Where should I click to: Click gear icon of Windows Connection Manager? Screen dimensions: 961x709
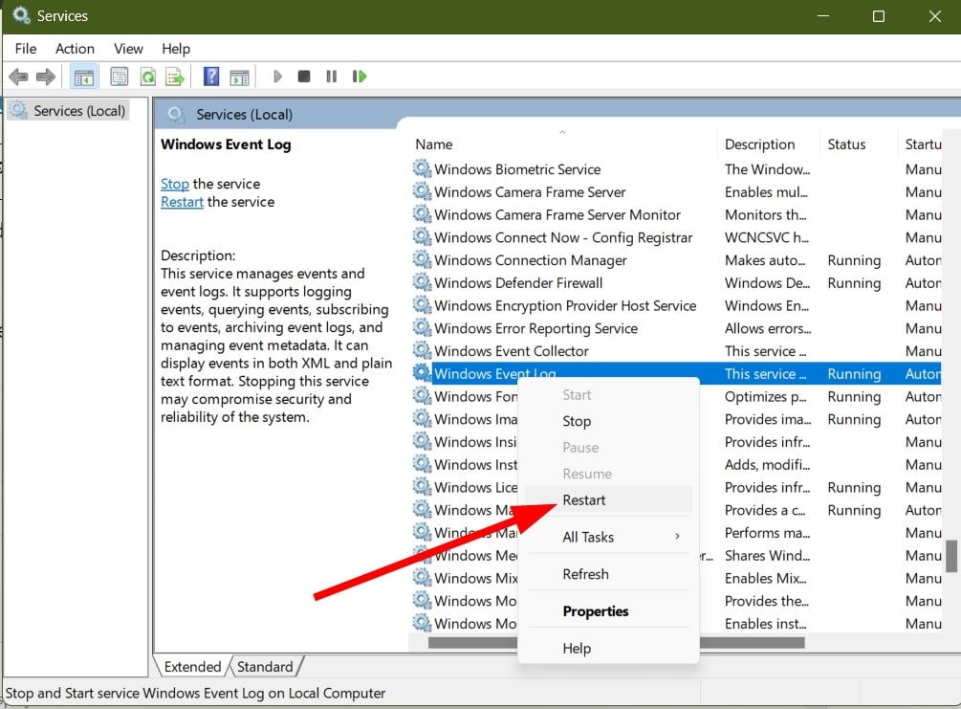(422, 259)
